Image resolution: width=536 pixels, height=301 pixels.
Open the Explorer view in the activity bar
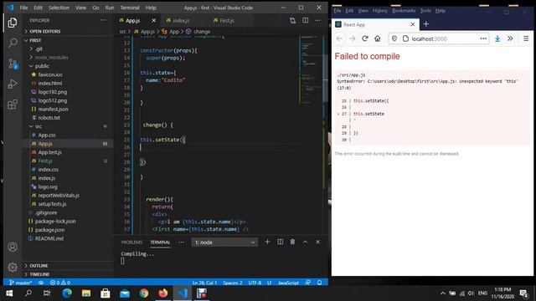[13, 23]
